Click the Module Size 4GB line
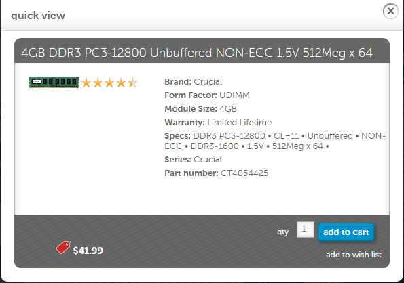Screen dimensions: 404x283 [200, 109]
